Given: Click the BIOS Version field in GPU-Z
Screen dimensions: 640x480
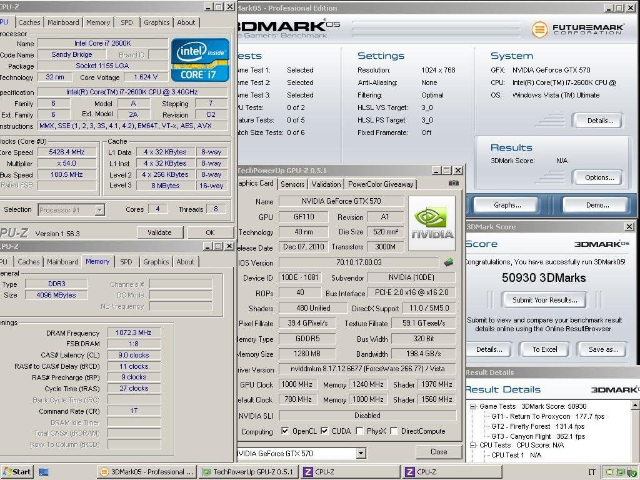Looking at the screenshot, I should [359, 262].
